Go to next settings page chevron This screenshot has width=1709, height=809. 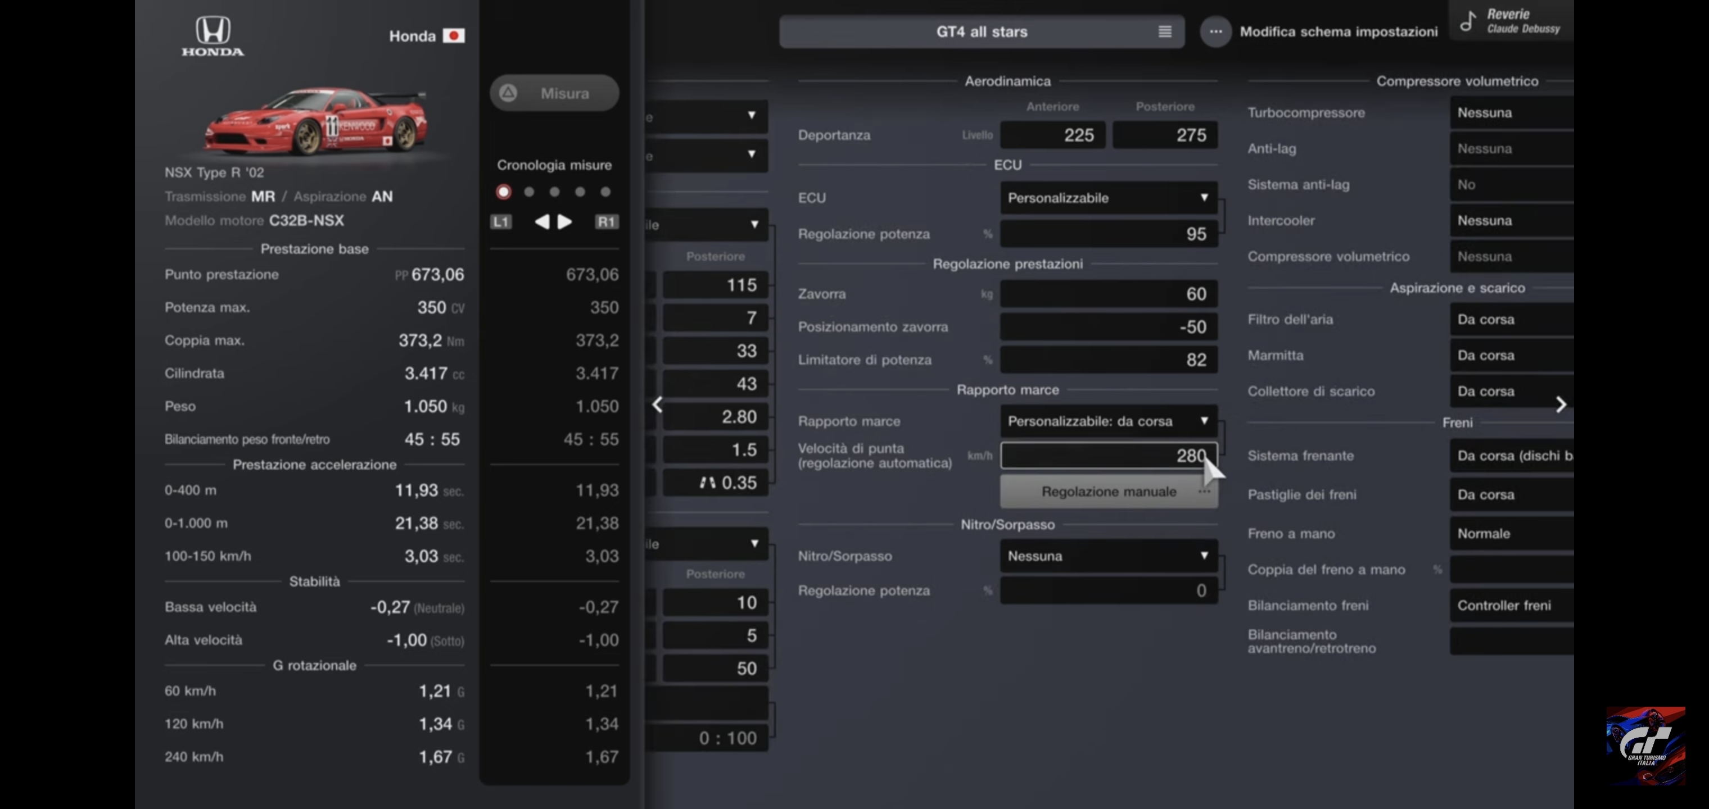pyautogui.click(x=1561, y=404)
